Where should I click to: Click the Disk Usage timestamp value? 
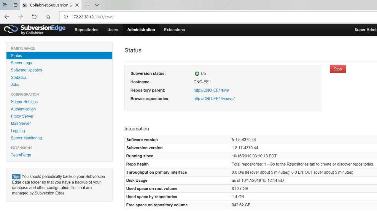pyautogui.click(x=259, y=181)
